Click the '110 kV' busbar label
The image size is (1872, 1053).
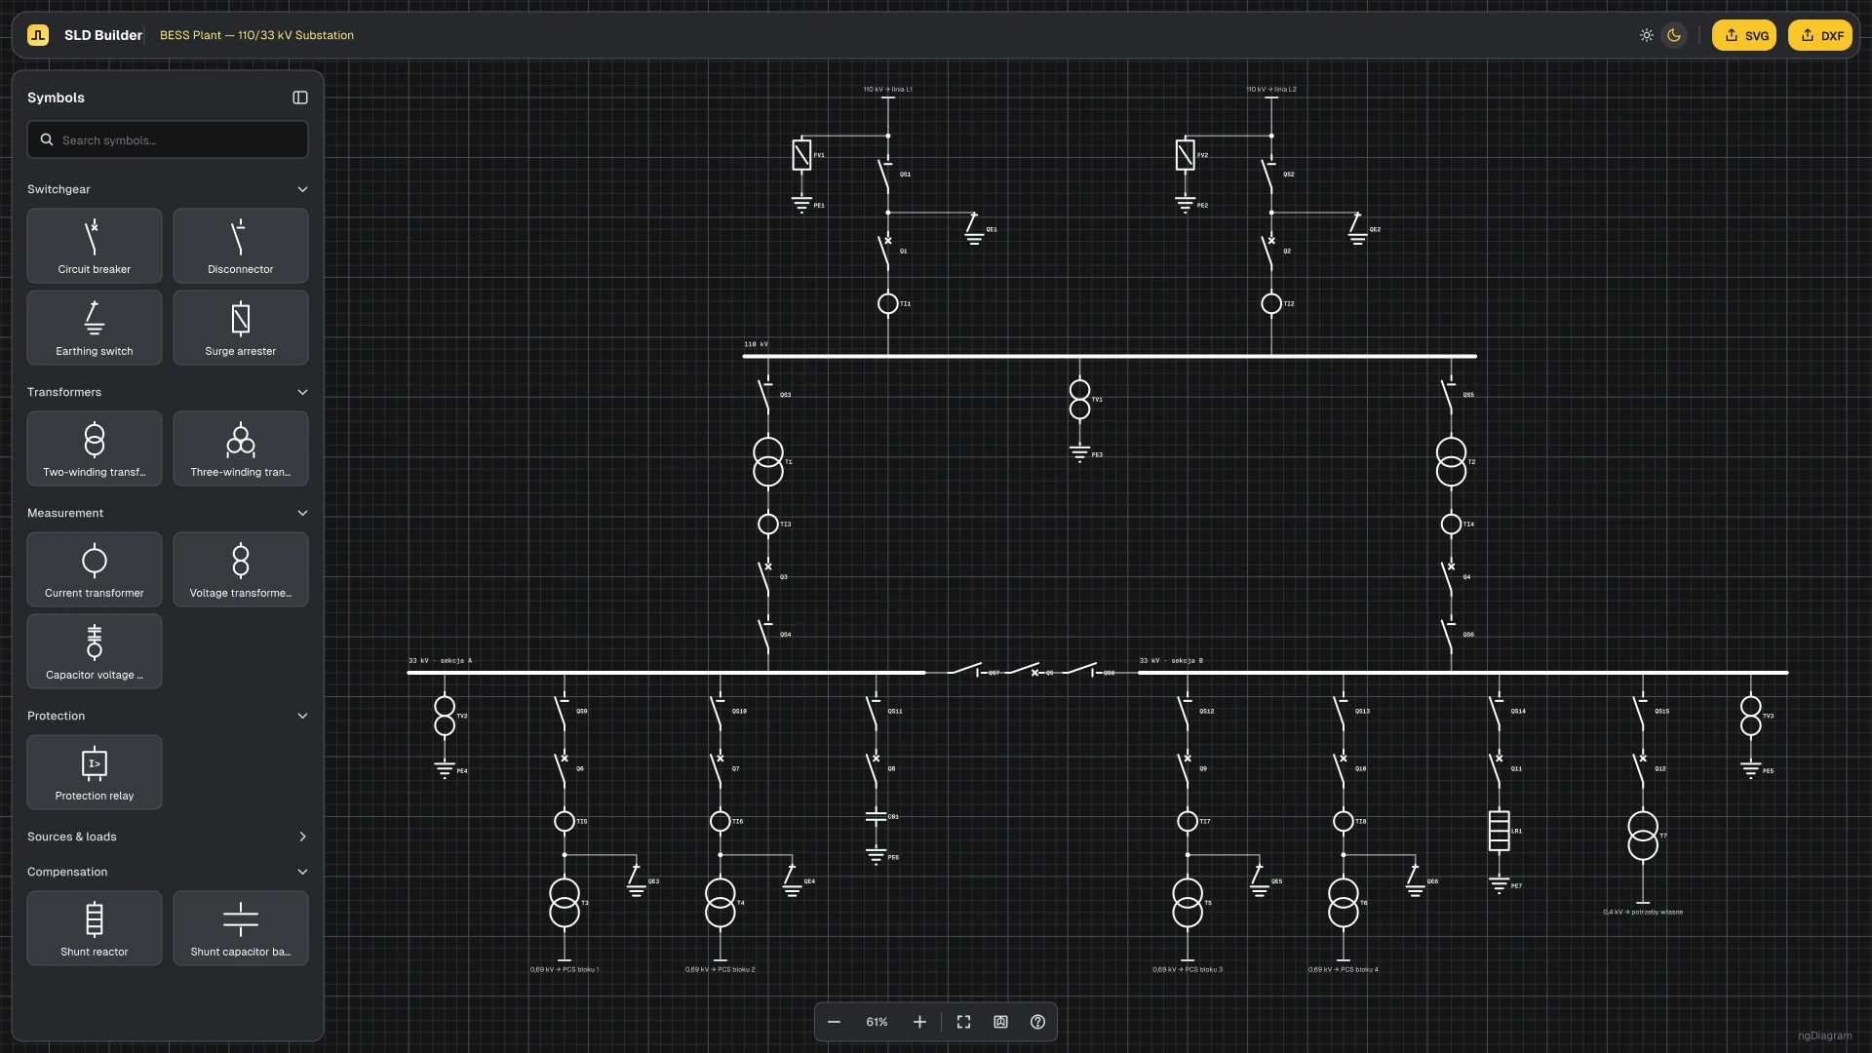point(756,344)
